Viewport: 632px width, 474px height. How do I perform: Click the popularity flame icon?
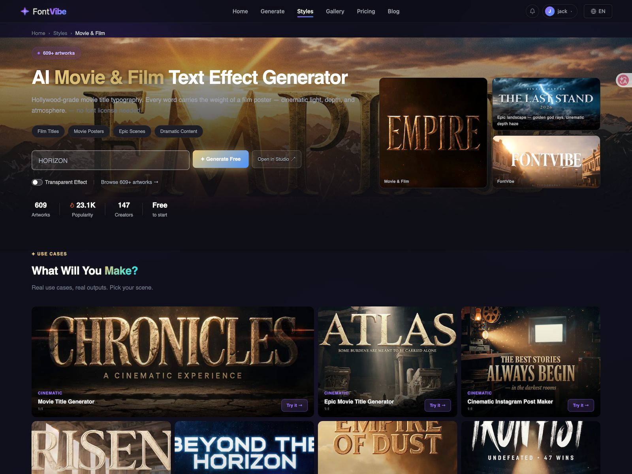[x=72, y=205]
